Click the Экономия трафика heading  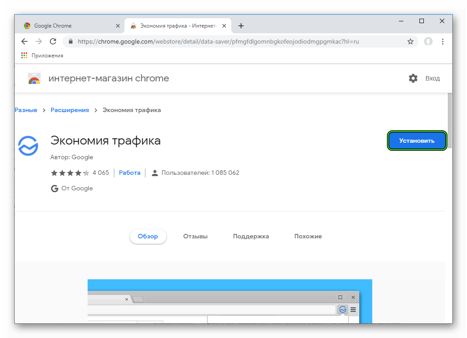(x=105, y=141)
